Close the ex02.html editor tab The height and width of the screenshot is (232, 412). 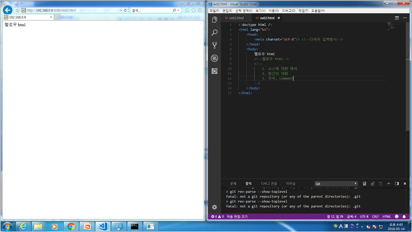pyautogui.click(x=279, y=18)
